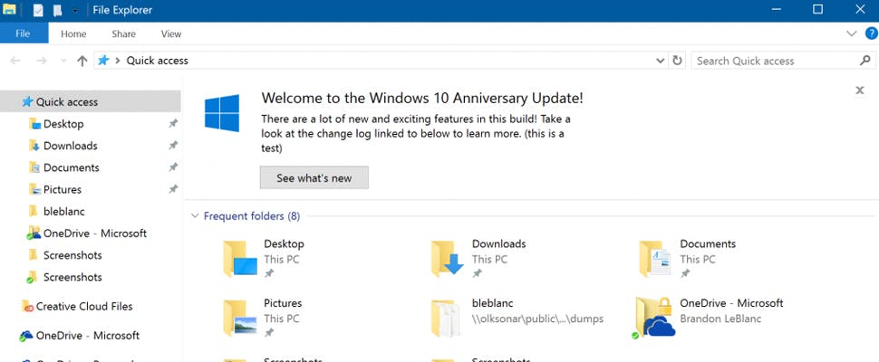Click the Quick access star in address bar

point(103,60)
